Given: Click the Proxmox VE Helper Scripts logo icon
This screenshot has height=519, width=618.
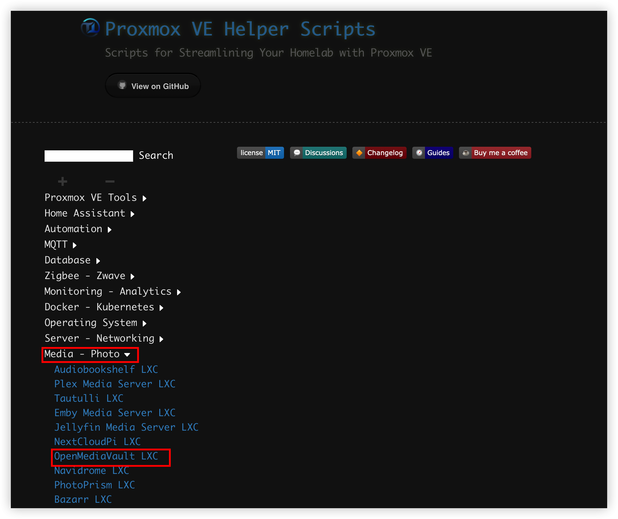Looking at the screenshot, I should tap(90, 28).
